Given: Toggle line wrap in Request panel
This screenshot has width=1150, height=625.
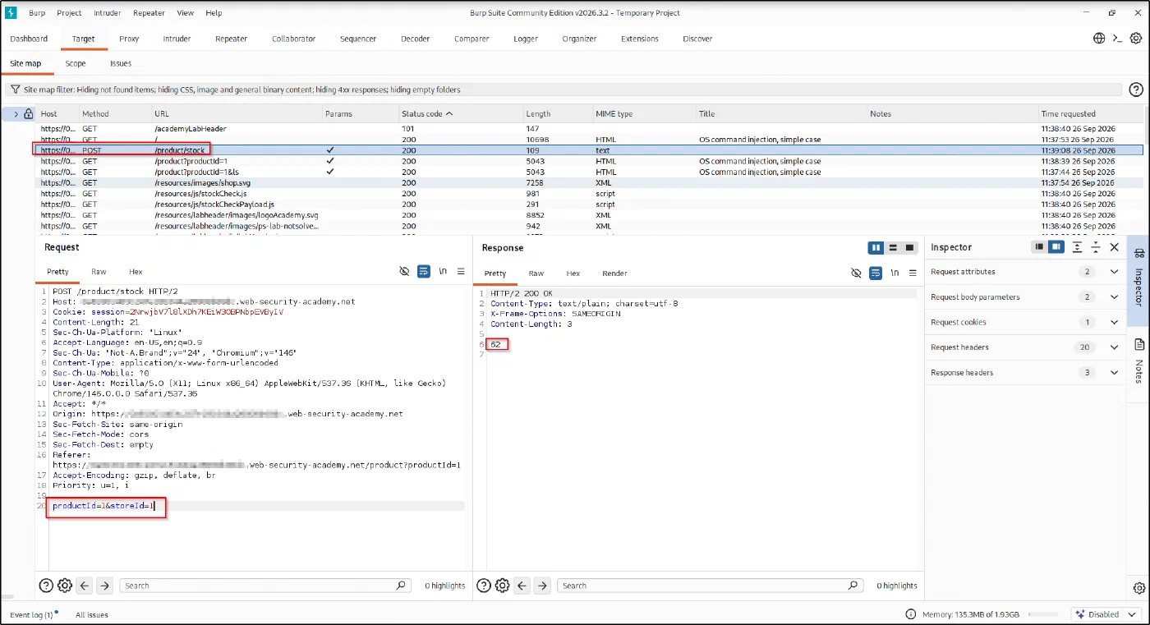Looking at the screenshot, I should pyautogui.click(x=424, y=272).
